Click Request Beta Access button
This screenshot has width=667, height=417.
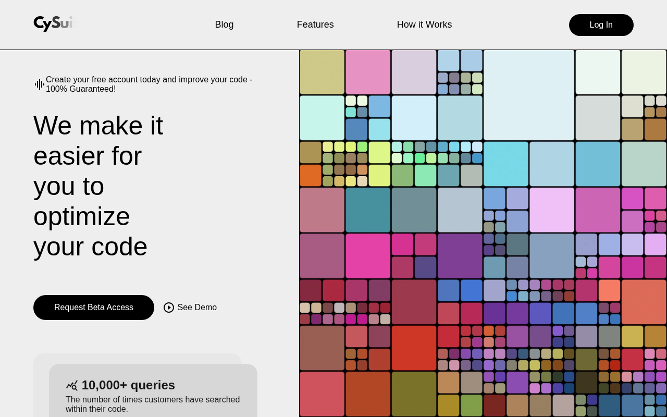[94, 308]
